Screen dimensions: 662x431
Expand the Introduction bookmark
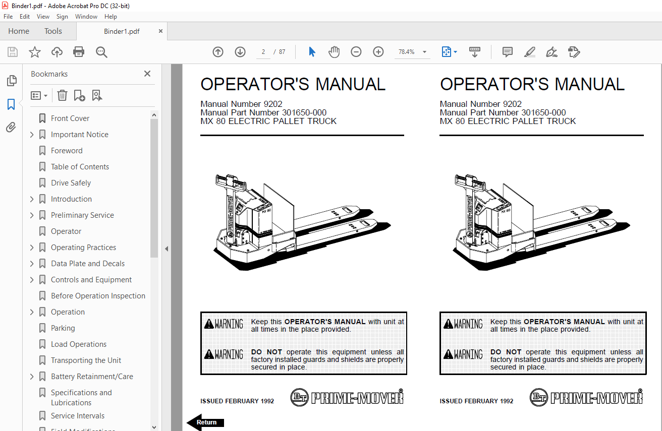32,199
